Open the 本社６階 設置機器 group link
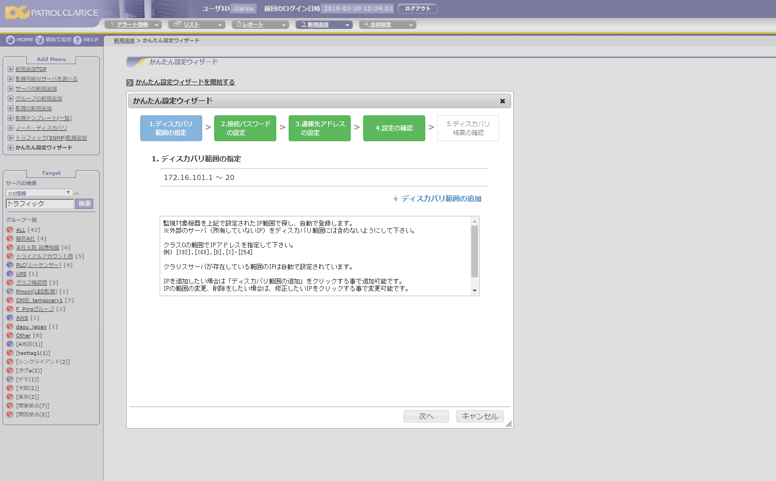Viewport: 776px width, 481px height. [x=38, y=247]
